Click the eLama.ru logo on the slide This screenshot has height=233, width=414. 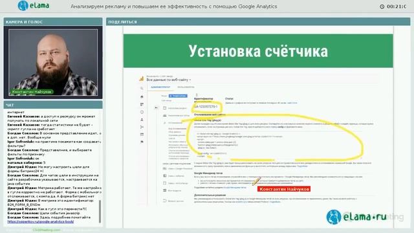[x=356, y=217]
